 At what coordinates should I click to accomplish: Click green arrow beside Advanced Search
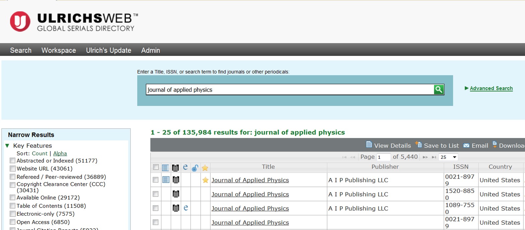click(467, 88)
